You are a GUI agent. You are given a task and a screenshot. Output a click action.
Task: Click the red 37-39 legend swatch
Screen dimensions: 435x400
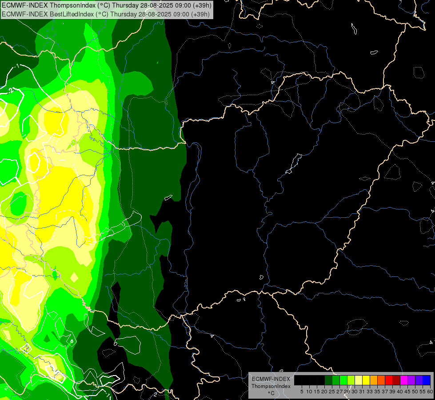(x=389, y=380)
